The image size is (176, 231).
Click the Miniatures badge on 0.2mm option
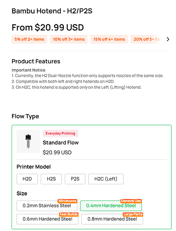[67, 201]
